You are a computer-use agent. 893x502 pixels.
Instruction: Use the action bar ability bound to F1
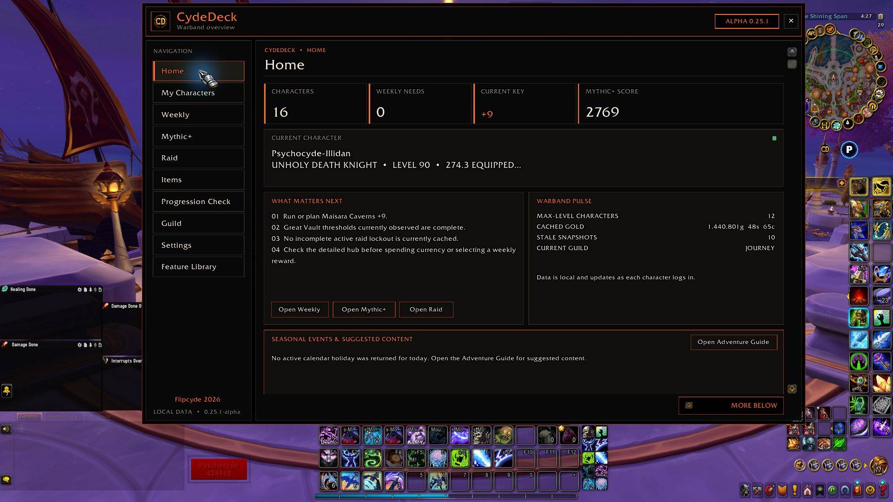coord(328,458)
